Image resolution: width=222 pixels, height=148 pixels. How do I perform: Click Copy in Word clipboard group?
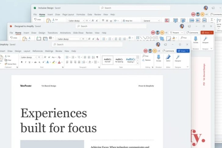[8, 60]
